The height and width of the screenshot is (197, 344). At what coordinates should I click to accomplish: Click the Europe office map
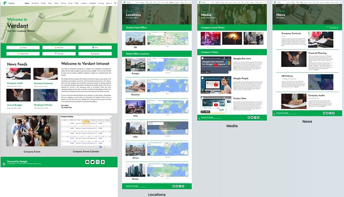click(167, 65)
